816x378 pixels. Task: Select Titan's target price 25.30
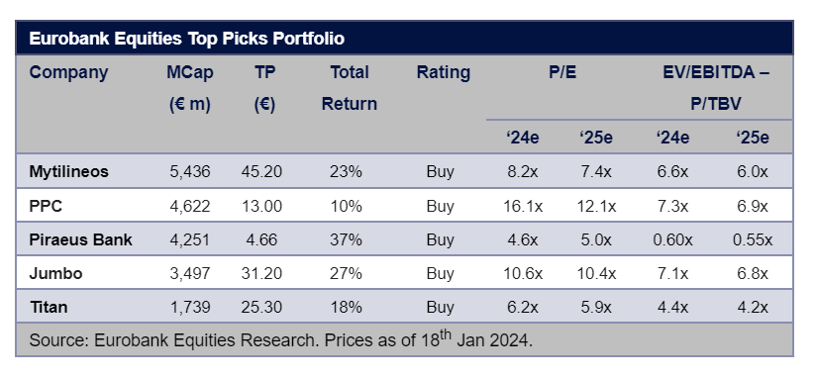261,307
